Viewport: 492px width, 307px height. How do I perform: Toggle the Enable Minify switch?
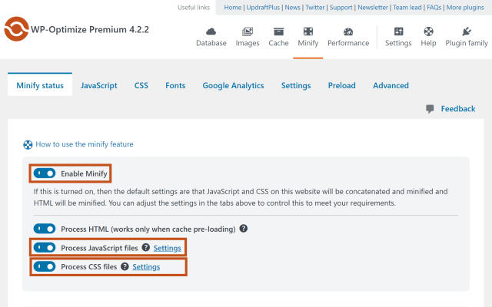[x=45, y=173]
